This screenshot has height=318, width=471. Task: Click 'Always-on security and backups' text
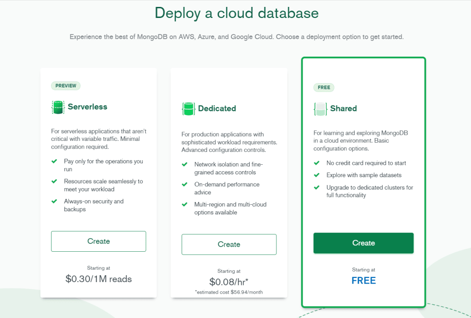tap(94, 205)
